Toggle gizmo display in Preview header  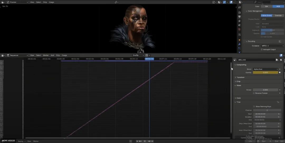pos(224,2)
